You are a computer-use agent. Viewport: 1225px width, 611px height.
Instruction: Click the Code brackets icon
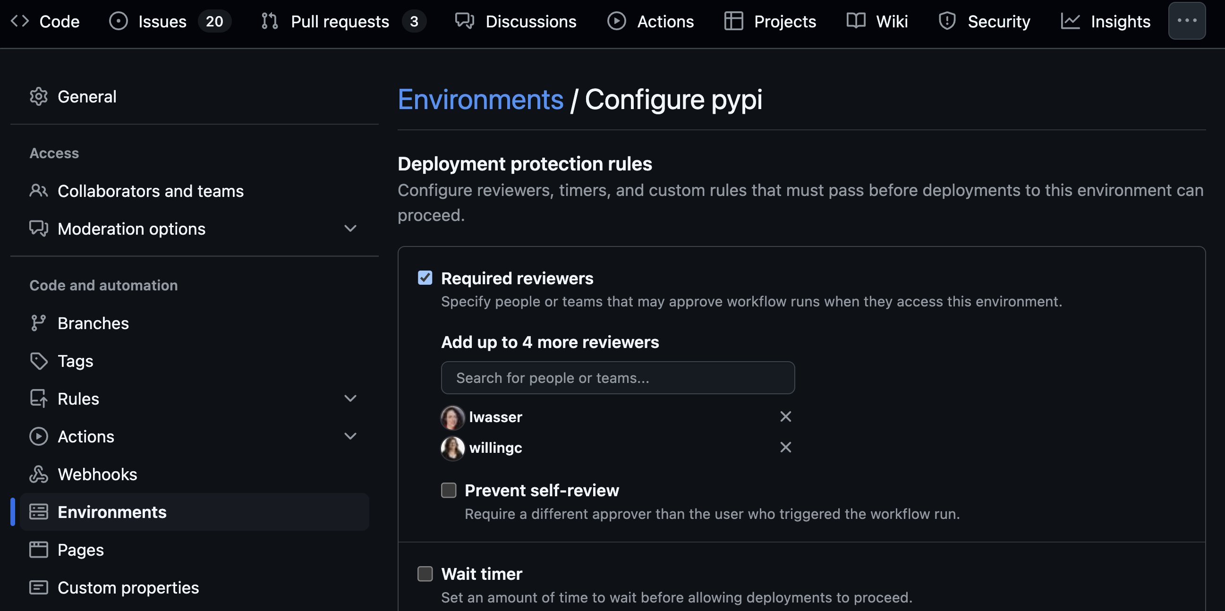[20, 21]
